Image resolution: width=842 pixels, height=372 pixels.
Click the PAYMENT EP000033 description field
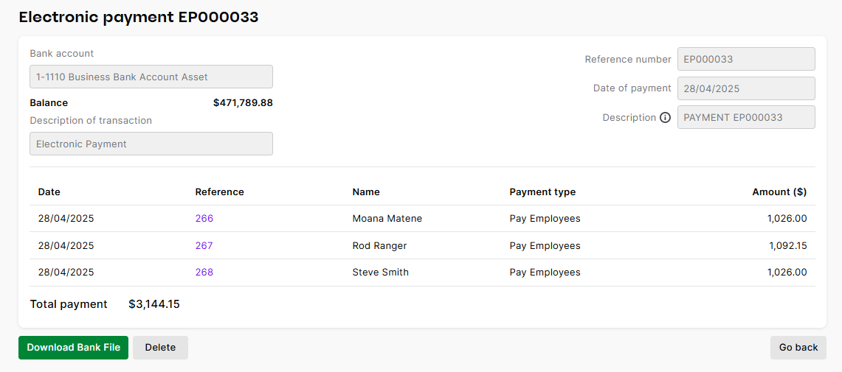pyautogui.click(x=746, y=117)
